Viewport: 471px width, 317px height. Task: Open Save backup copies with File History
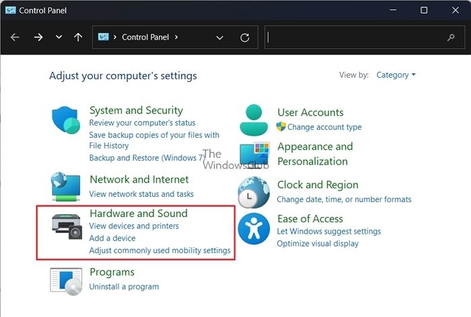pyautogui.click(x=154, y=140)
